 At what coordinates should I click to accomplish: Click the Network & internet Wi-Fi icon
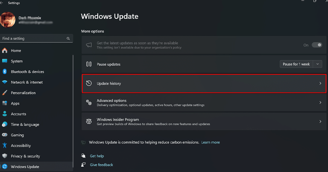tap(5, 82)
